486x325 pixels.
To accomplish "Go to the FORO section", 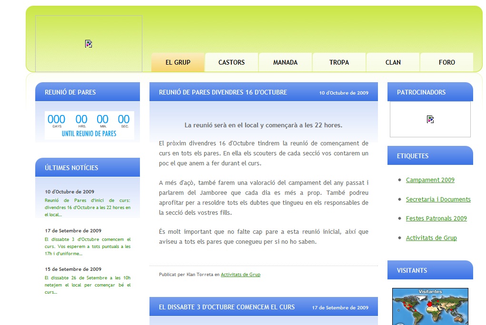I will pos(446,62).
